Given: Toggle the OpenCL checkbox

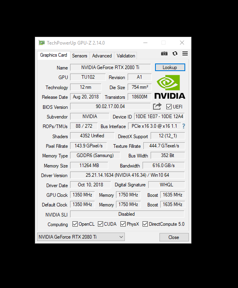Looking at the screenshot, I should pos(75,224).
